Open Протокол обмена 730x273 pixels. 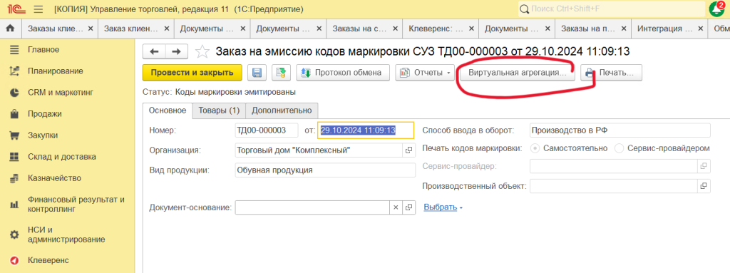tap(343, 73)
